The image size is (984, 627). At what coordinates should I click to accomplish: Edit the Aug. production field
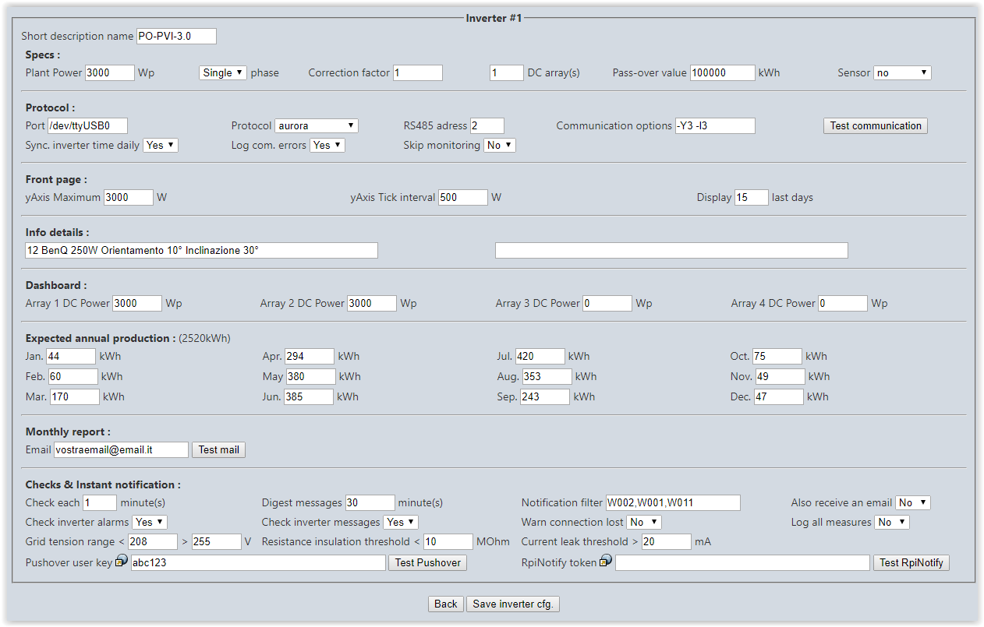pyautogui.click(x=547, y=376)
